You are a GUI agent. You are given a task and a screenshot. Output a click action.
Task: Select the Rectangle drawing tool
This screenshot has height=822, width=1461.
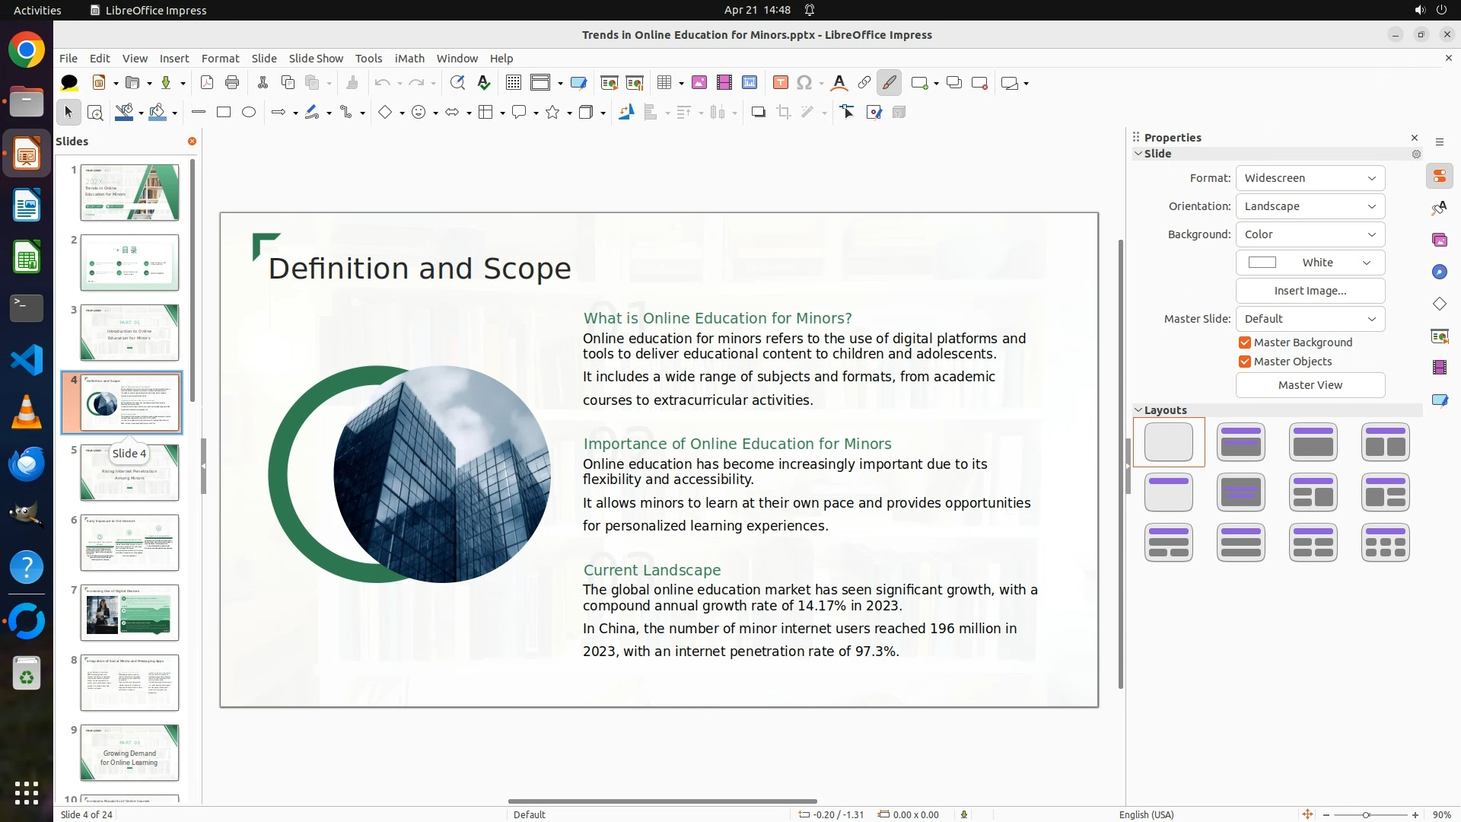coord(224,113)
